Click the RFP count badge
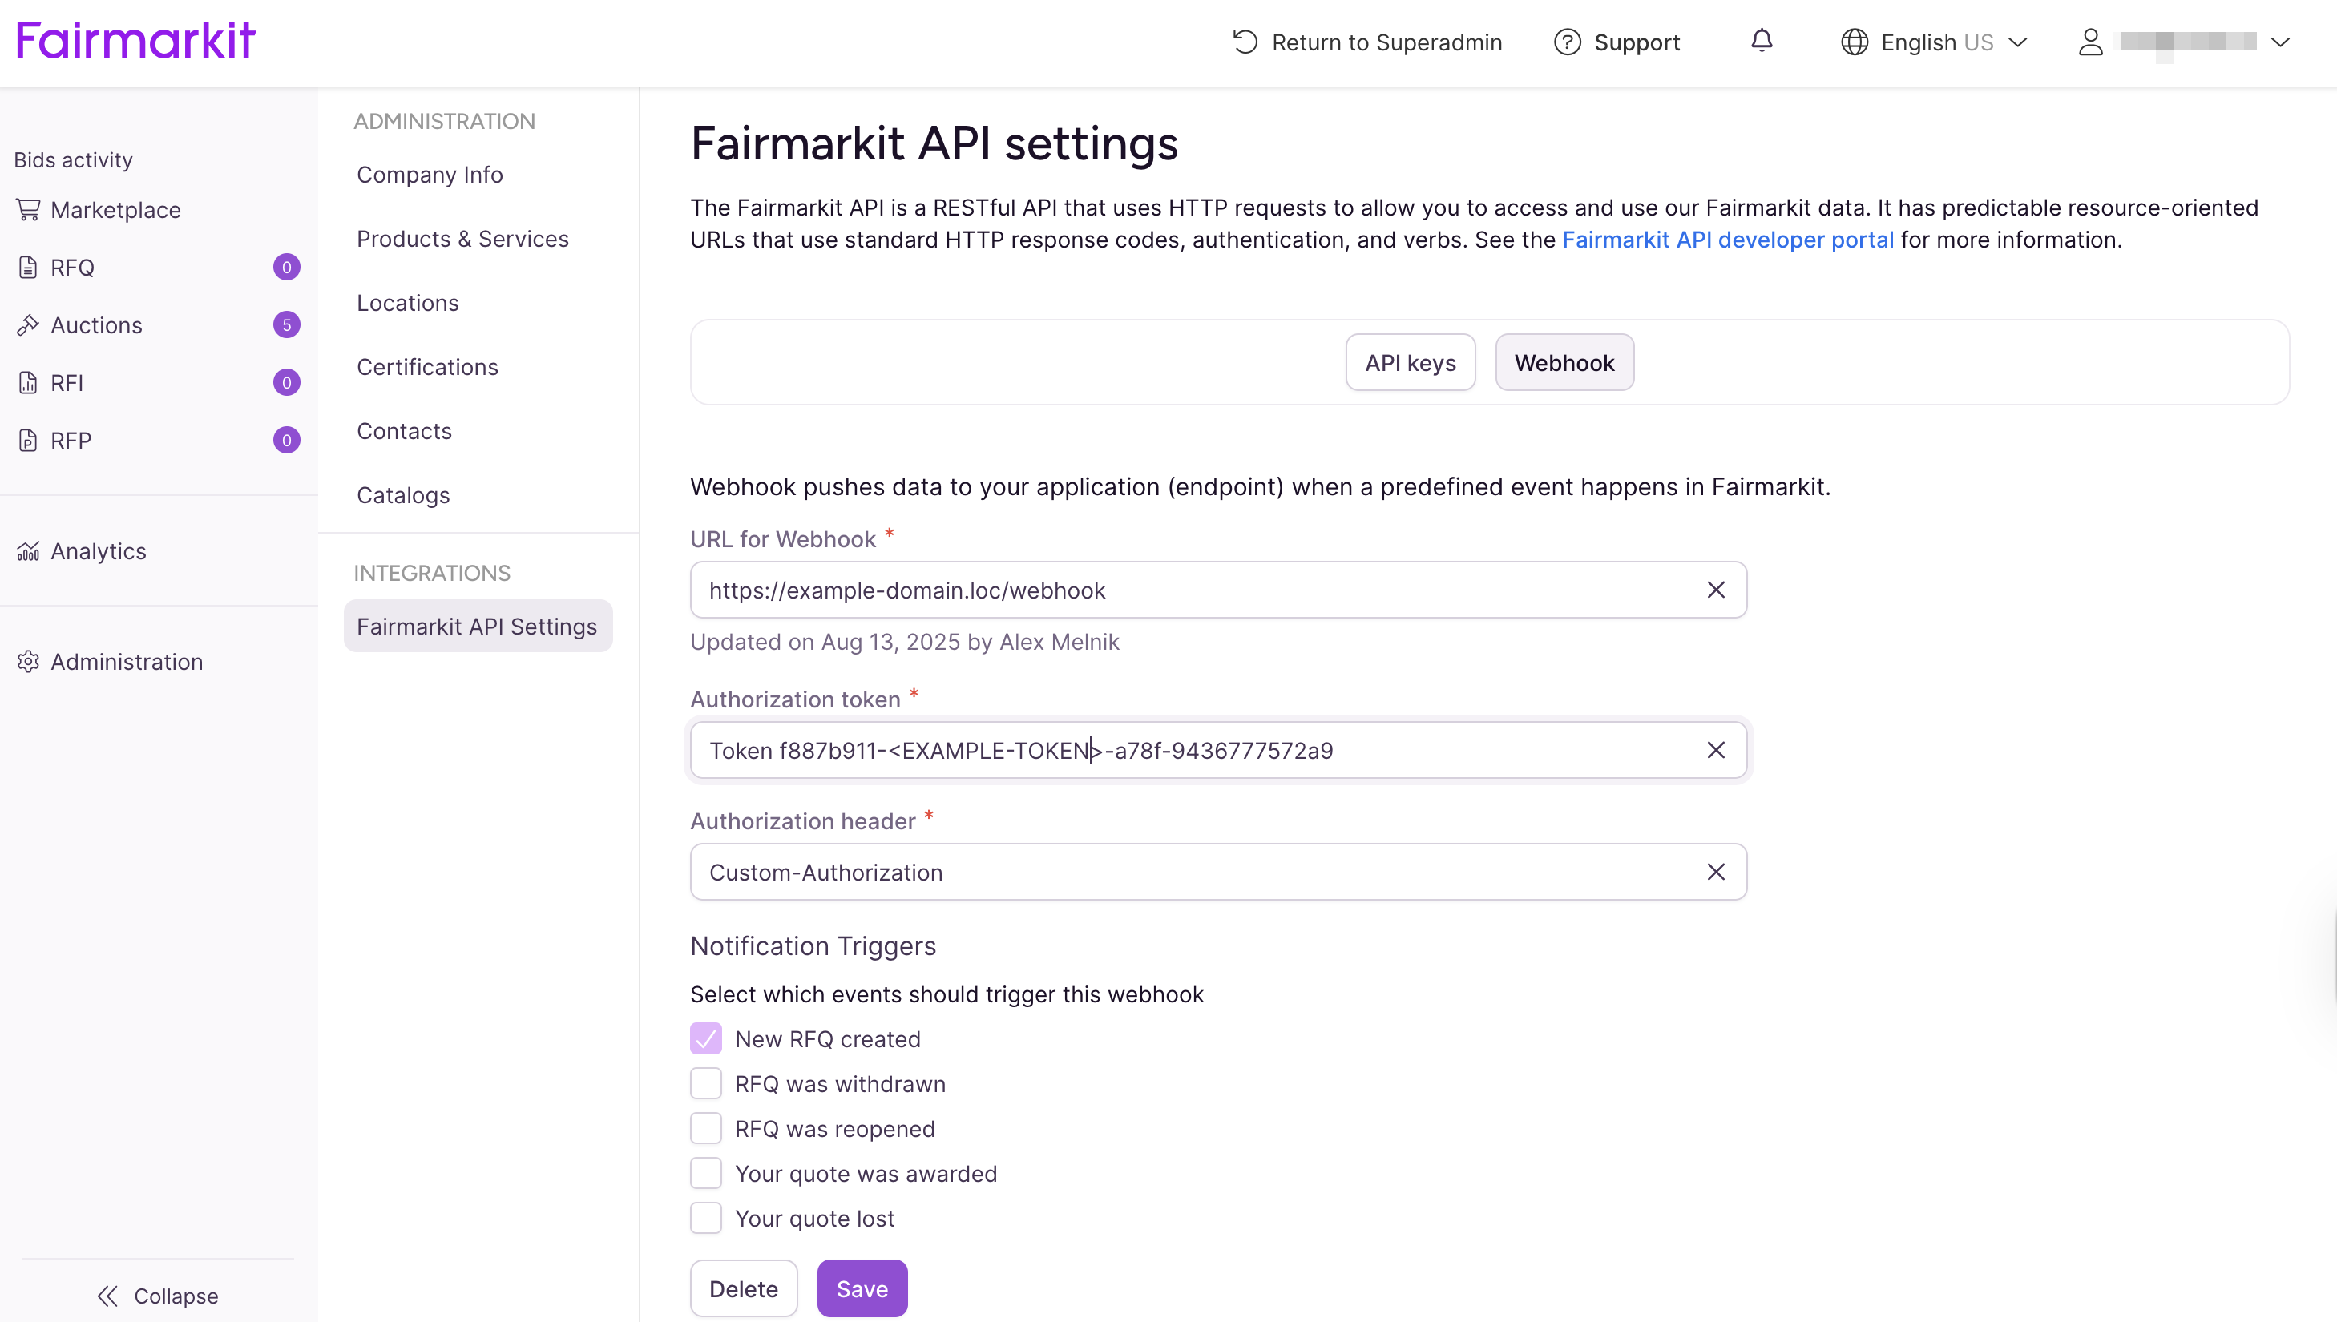The image size is (2337, 1322). 286,441
